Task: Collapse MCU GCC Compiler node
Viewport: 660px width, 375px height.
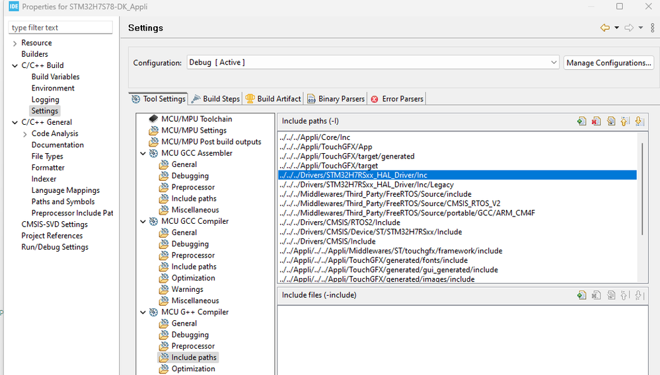Action: 143,222
